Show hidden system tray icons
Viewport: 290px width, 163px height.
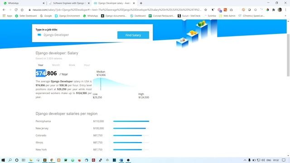point(245,160)
